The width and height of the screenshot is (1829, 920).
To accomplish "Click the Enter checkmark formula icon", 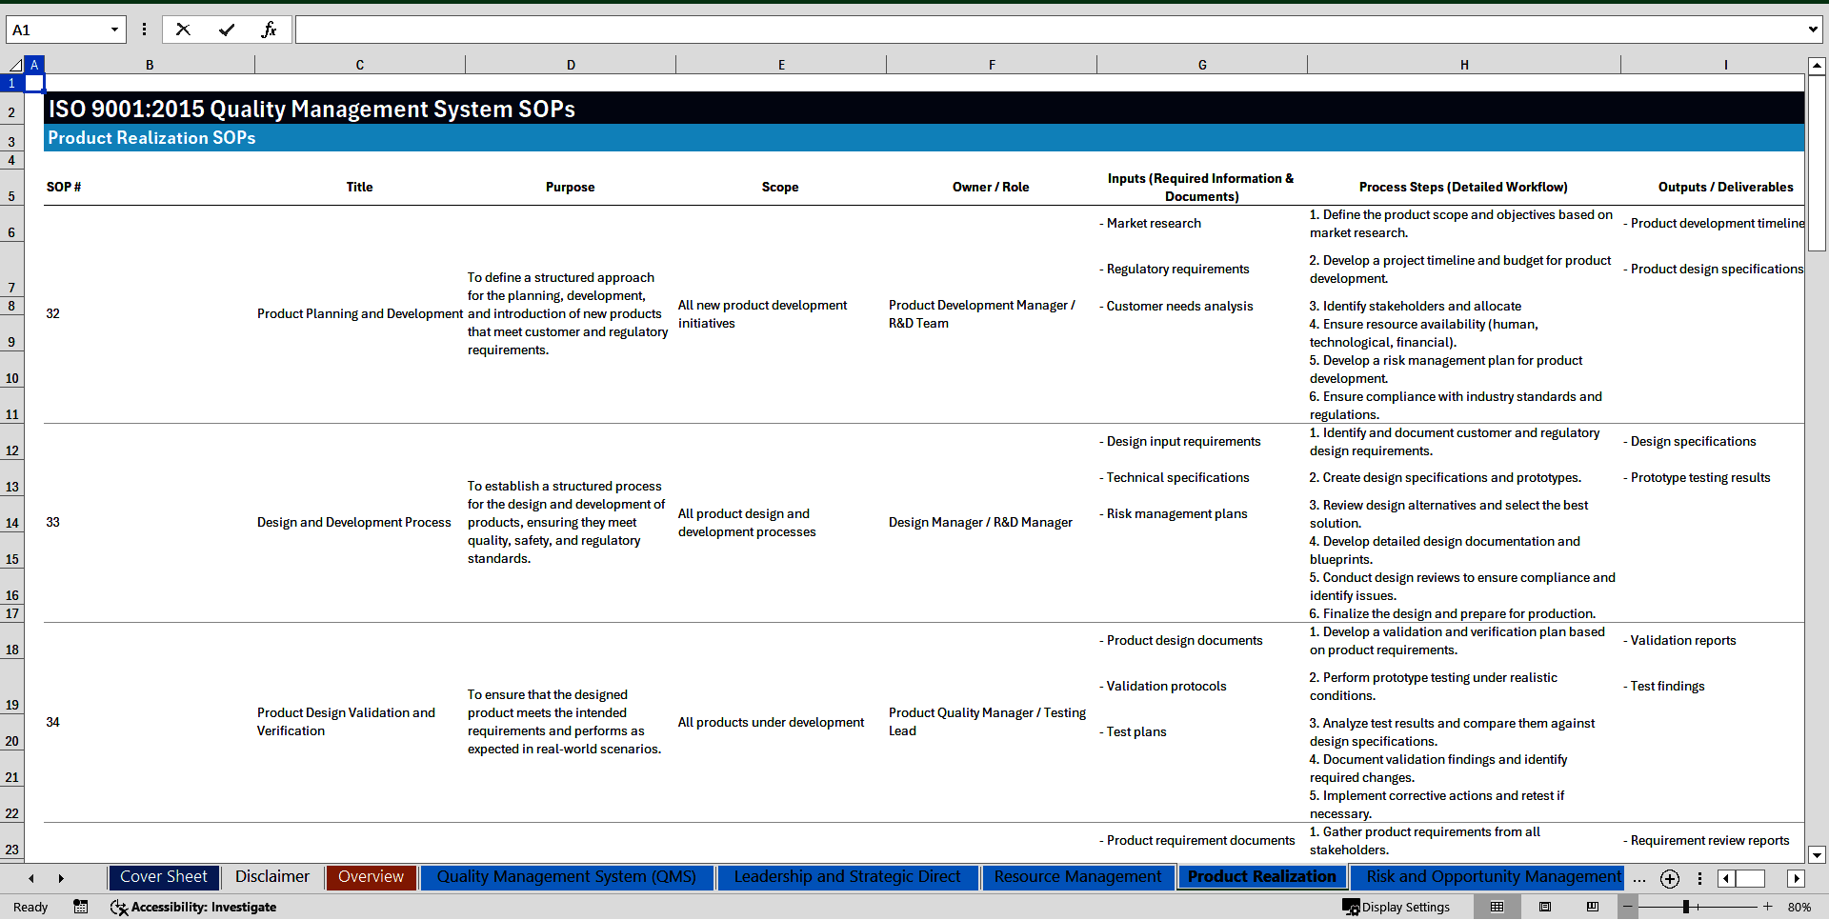I will coord(227,30).
